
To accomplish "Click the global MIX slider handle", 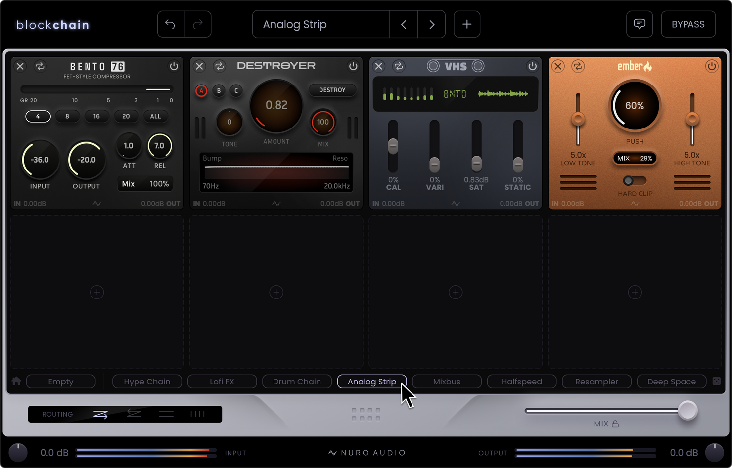I will click(687, 410).
